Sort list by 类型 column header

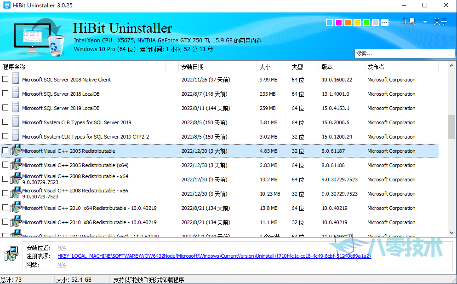(x=304, y=67)
